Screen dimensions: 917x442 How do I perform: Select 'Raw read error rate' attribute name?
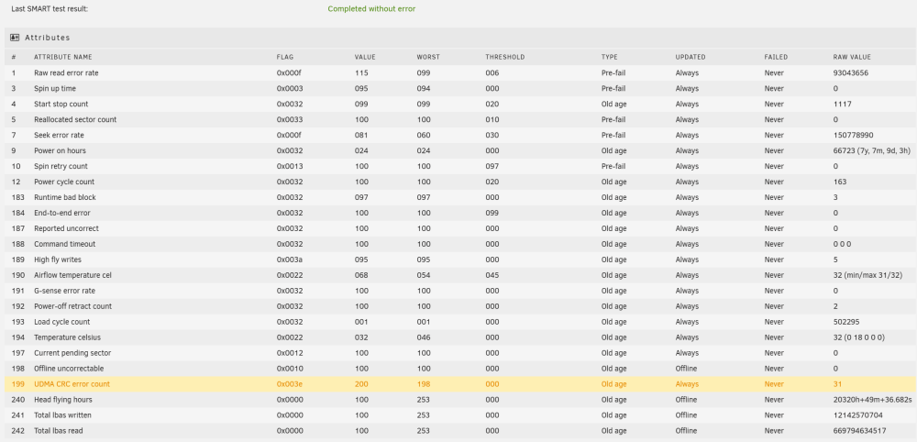point(66,73)
